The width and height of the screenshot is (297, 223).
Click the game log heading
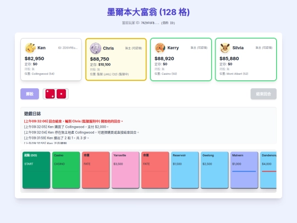pos(32,113)
